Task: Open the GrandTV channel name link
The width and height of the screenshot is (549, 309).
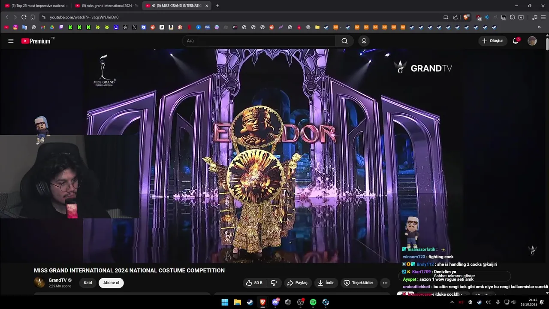Action: click(x=57, y=280)
